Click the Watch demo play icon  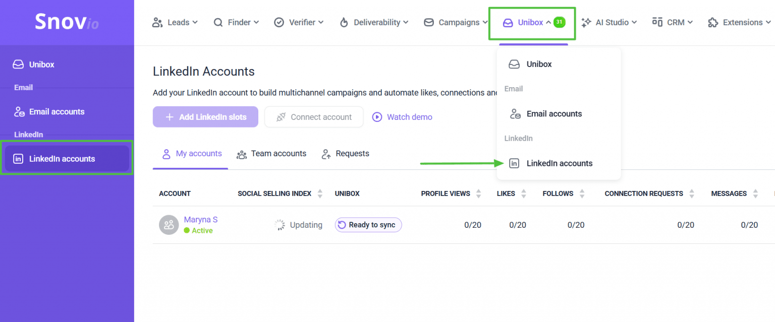click(x=377, y=117)
